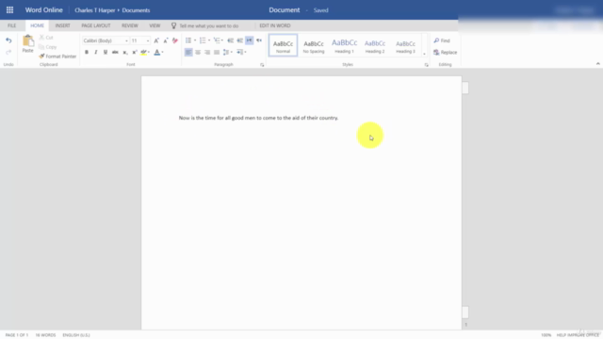Toggle Italic formatting
The width and height of the screenshot is (603, 339).
click(x=96, y=53)
